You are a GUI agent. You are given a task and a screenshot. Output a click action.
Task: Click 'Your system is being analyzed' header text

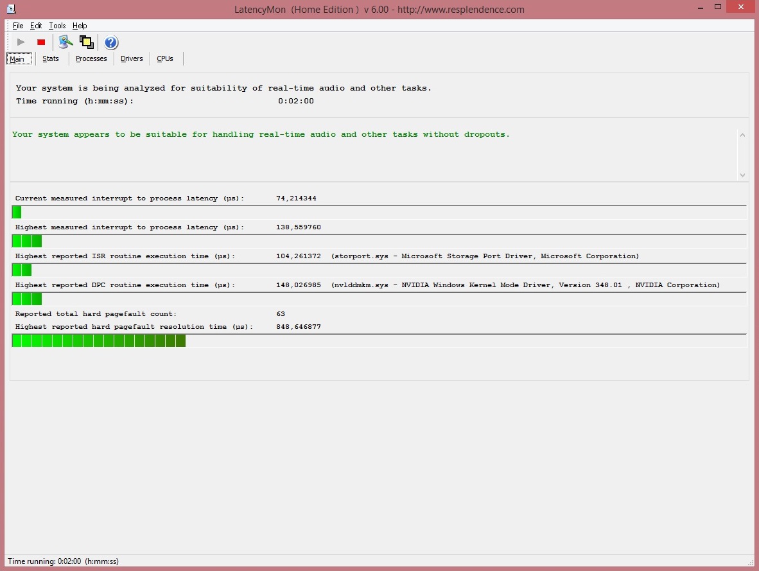(223, 88)
